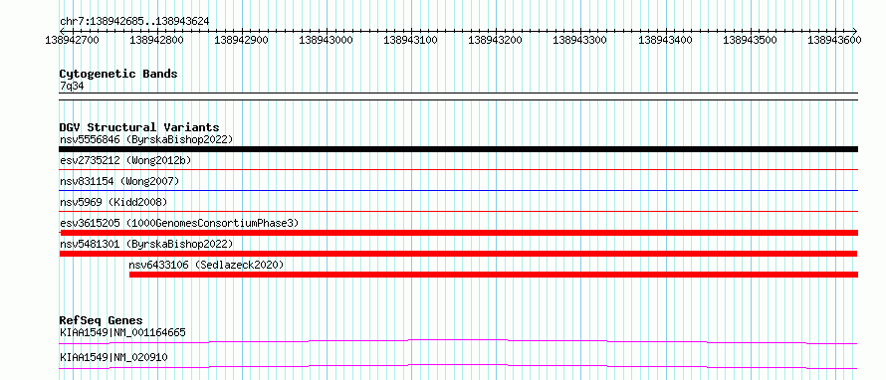
Task: Open variant nsv5556846 (ByrskaBishop2022) label
Action: (x=146, y=139)
